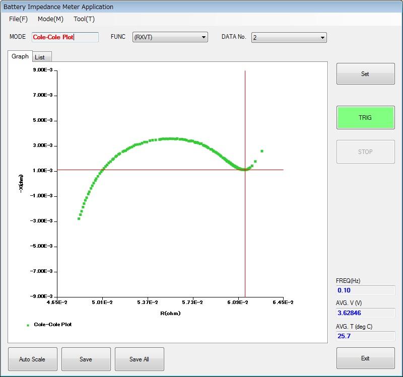Click the -X(ohm) vertical axis label
The height and width of the screenshot is (377, 403).
(x=21, y=183)
